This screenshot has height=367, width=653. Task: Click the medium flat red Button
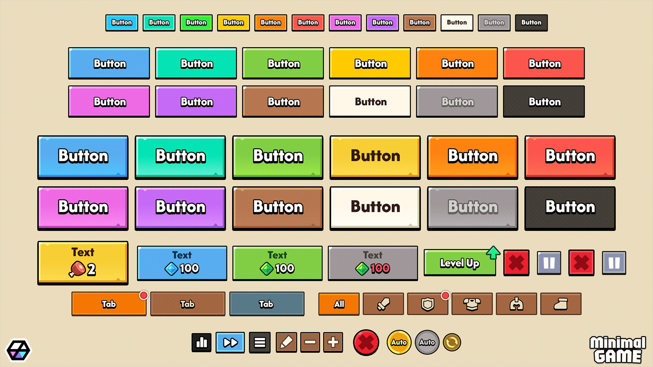click(544, 63)
